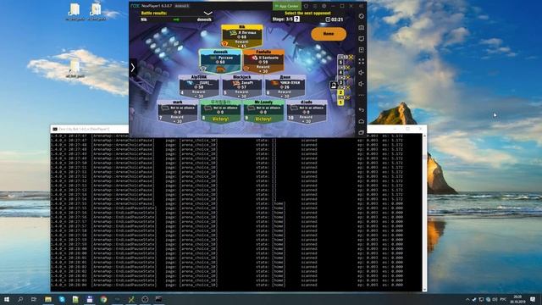
Task: Click the console window title icon
Action: [x=54, y=129]
